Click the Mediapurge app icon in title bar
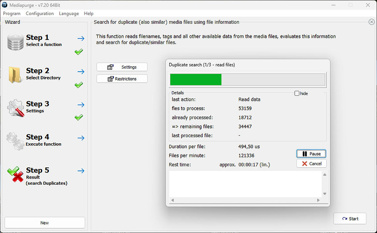 click(x=4, y=5)
